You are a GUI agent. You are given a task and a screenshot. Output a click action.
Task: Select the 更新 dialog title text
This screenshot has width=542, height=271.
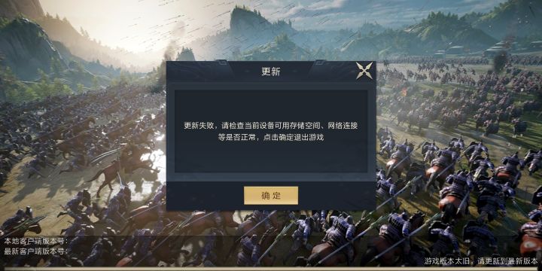tap(271, 72)
